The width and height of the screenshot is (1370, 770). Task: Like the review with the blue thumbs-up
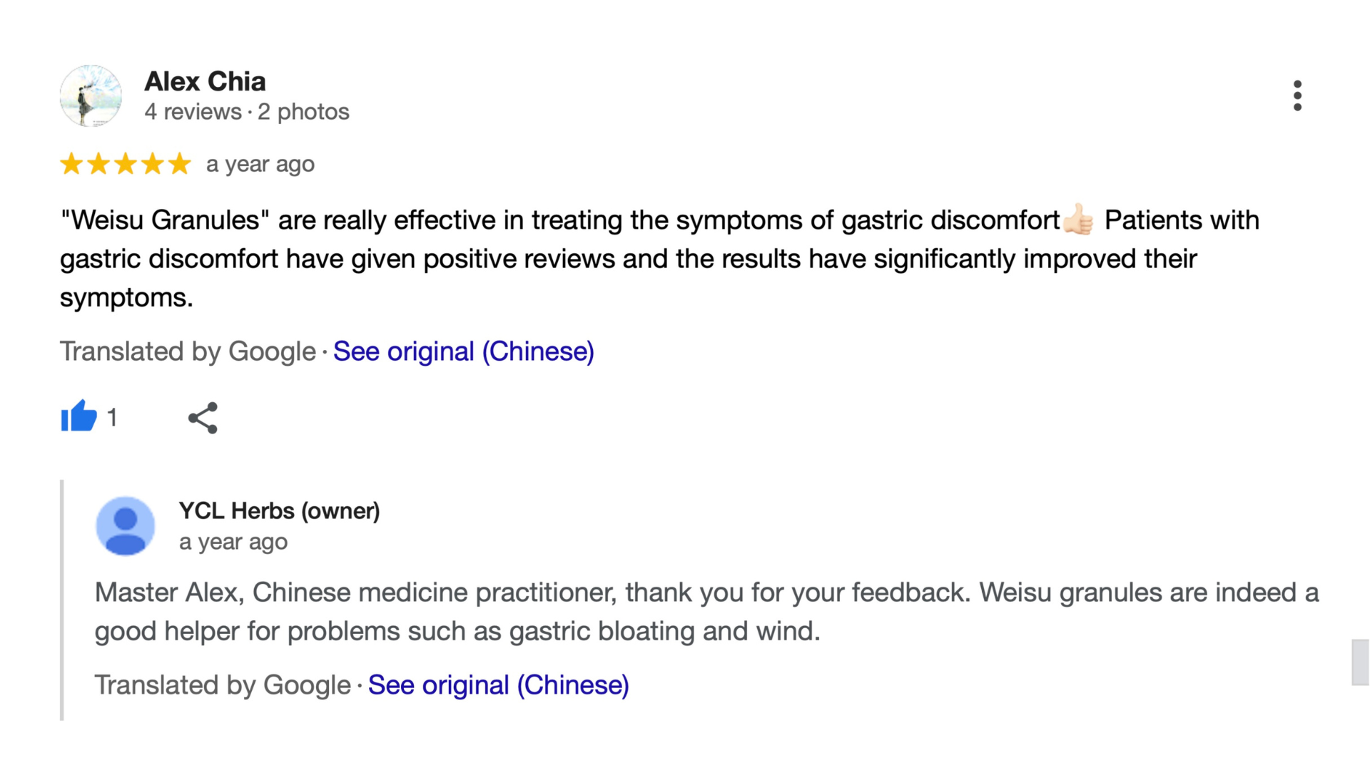[x=78, y=416]
